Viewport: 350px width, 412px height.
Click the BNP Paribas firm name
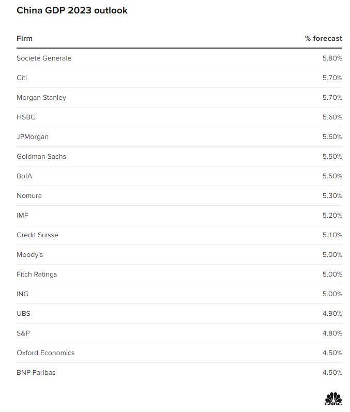36,373
